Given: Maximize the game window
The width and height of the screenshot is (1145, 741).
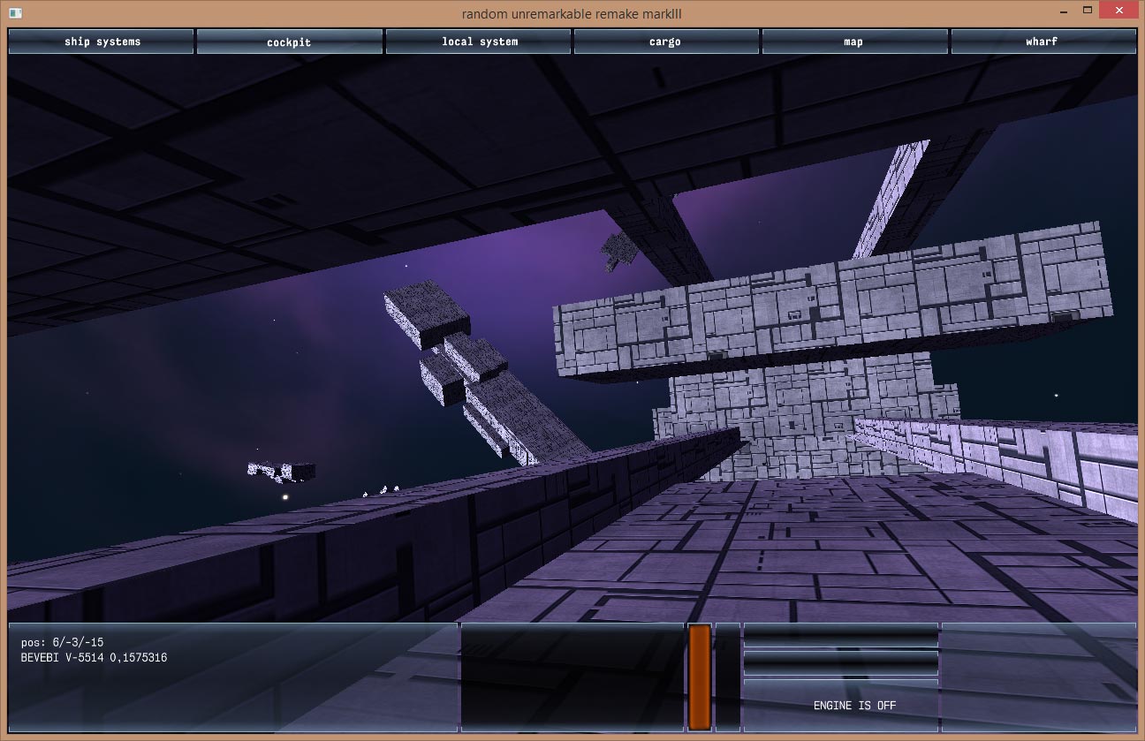Looking at the screenshot, I should click(x=1088, y=11).
